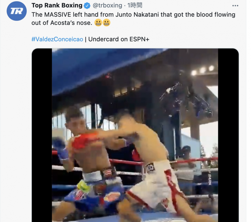The height and width of the screenshot is (222, 251).
Task: Click the video's right black letterbox bar
Action: pyautogui.click(x=228, y=135)
